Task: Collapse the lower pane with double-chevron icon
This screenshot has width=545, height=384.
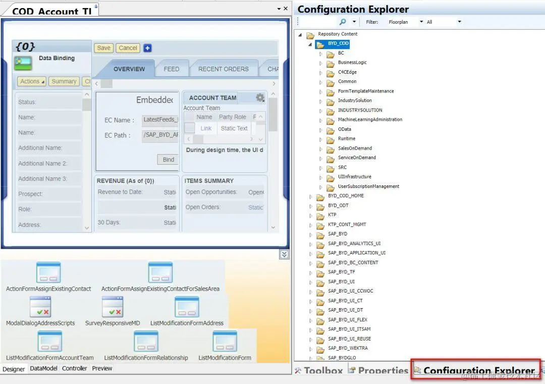Action: pos(284,255)
